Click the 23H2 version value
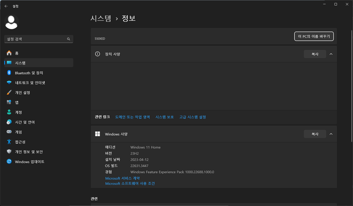 (x=134, y=153)
